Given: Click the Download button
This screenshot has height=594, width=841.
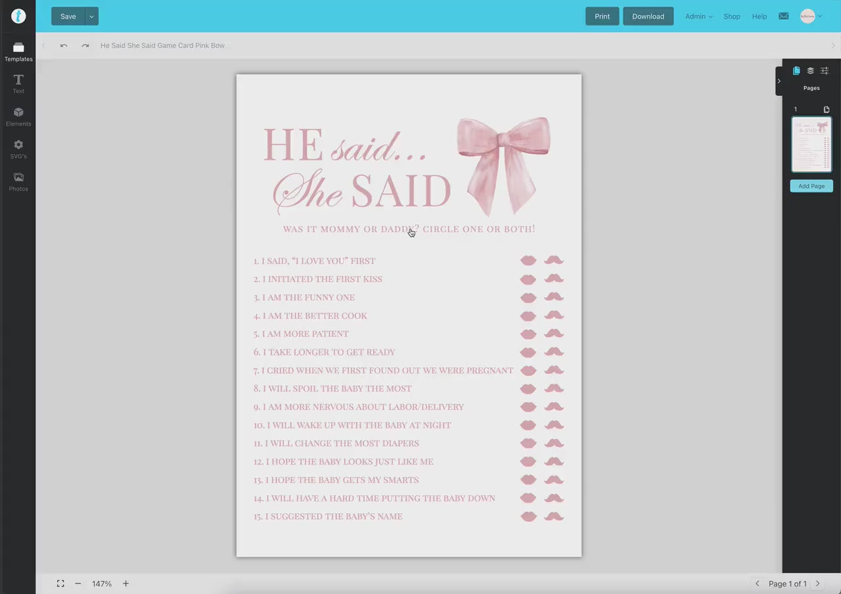Looking at the screenshot, I should pyautogui.click(x=648, y=16).
